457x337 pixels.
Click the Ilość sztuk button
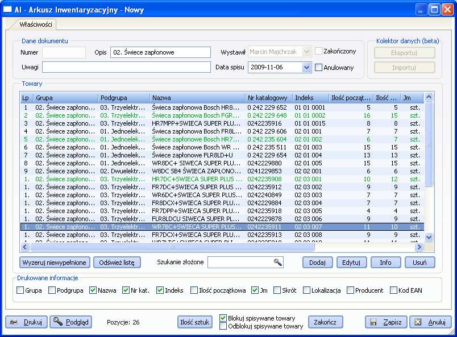click(195, 322)
